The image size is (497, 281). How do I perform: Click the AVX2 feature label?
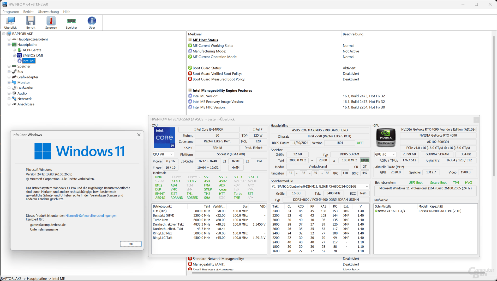coord(223,181)
